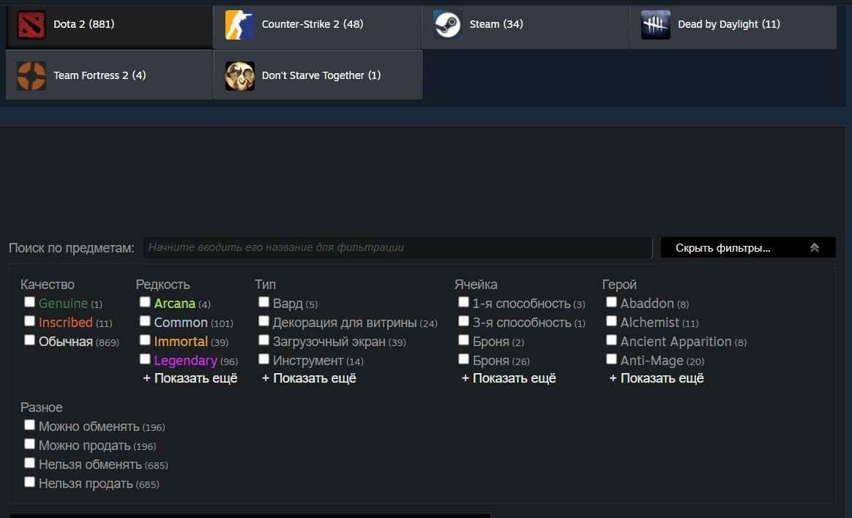Image resolution: width=852 pixels, height=518 pixels.
Task: Click the Inscribed quality label
Action: pos(66,323)
